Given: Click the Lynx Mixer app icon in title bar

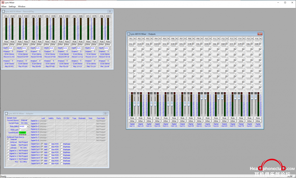Looking at the screenshot, I should pos(3,2).
